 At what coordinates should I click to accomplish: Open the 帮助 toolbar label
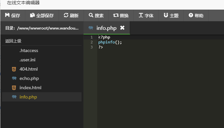click(x=199, y=16)
